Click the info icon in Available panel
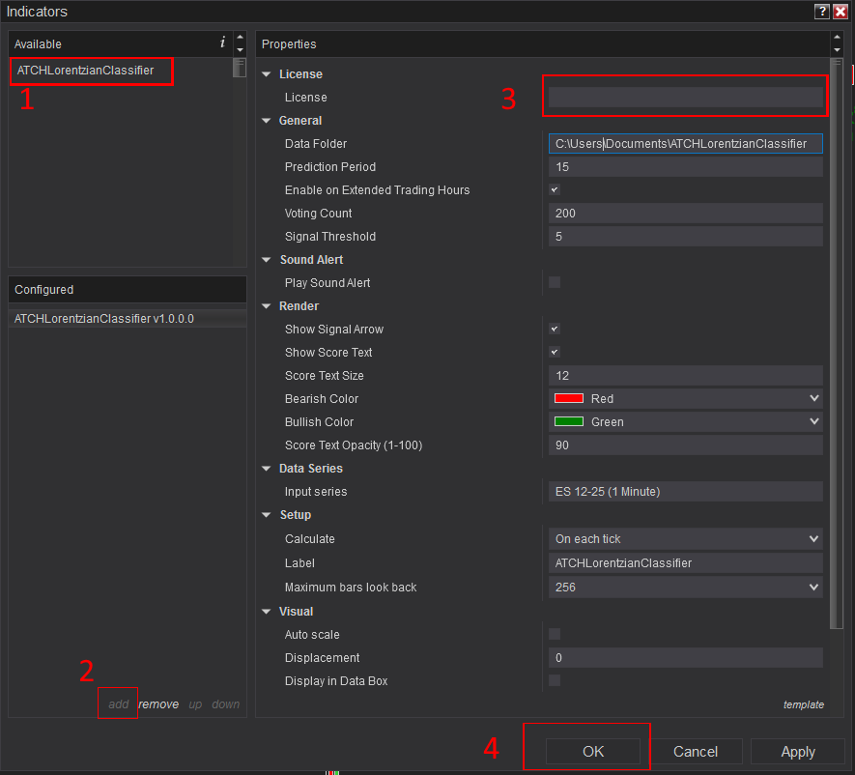This screenshot has width=855, height=775. (x=222, y=43)
